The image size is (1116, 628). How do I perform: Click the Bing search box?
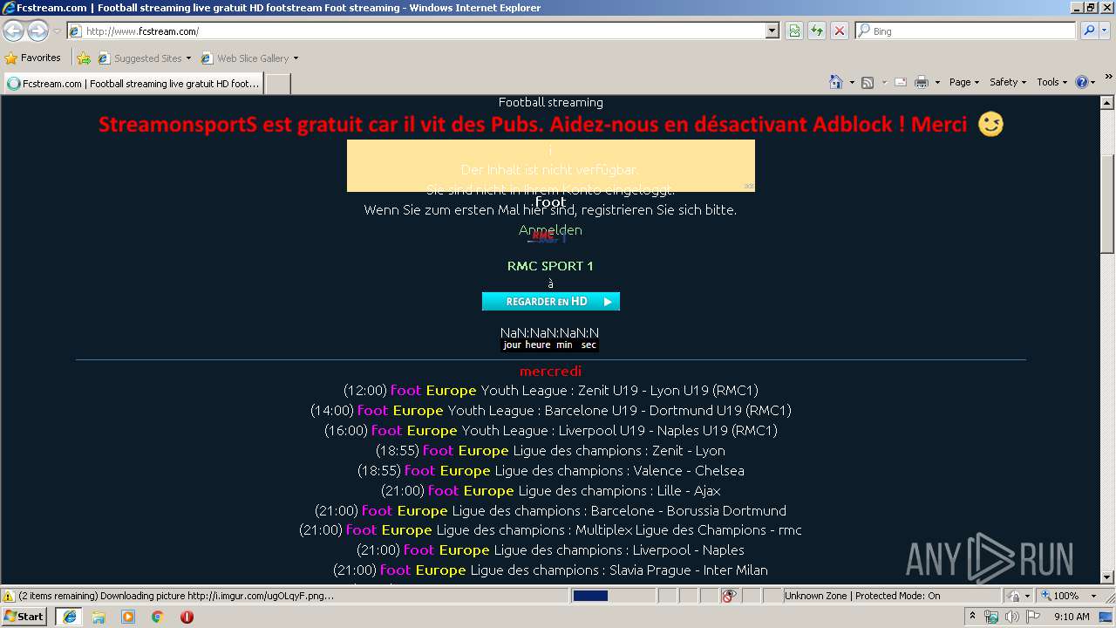click(x=965, y=31)
